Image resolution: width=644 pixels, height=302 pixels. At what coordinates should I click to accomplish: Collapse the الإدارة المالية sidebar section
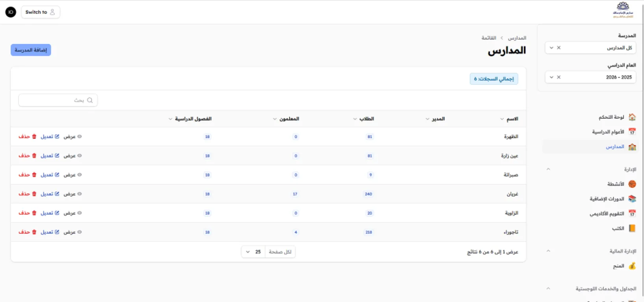click(x=548, y=251)
